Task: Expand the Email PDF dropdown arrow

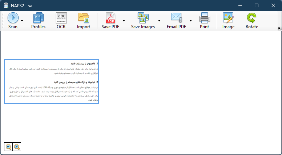Action: click(x=190, y=21)
